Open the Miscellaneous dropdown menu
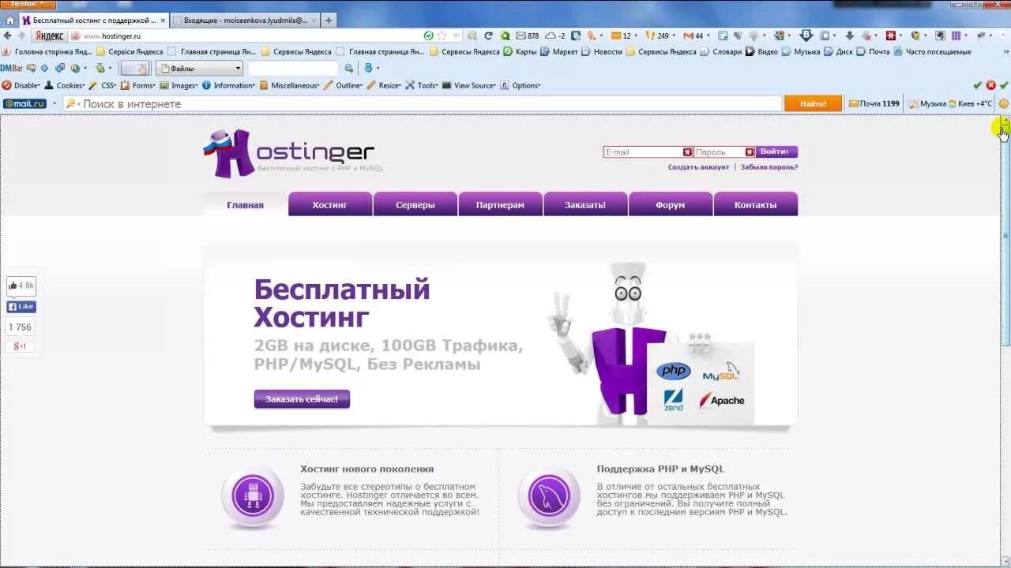1011x568 pixels. tap(290, 85)
